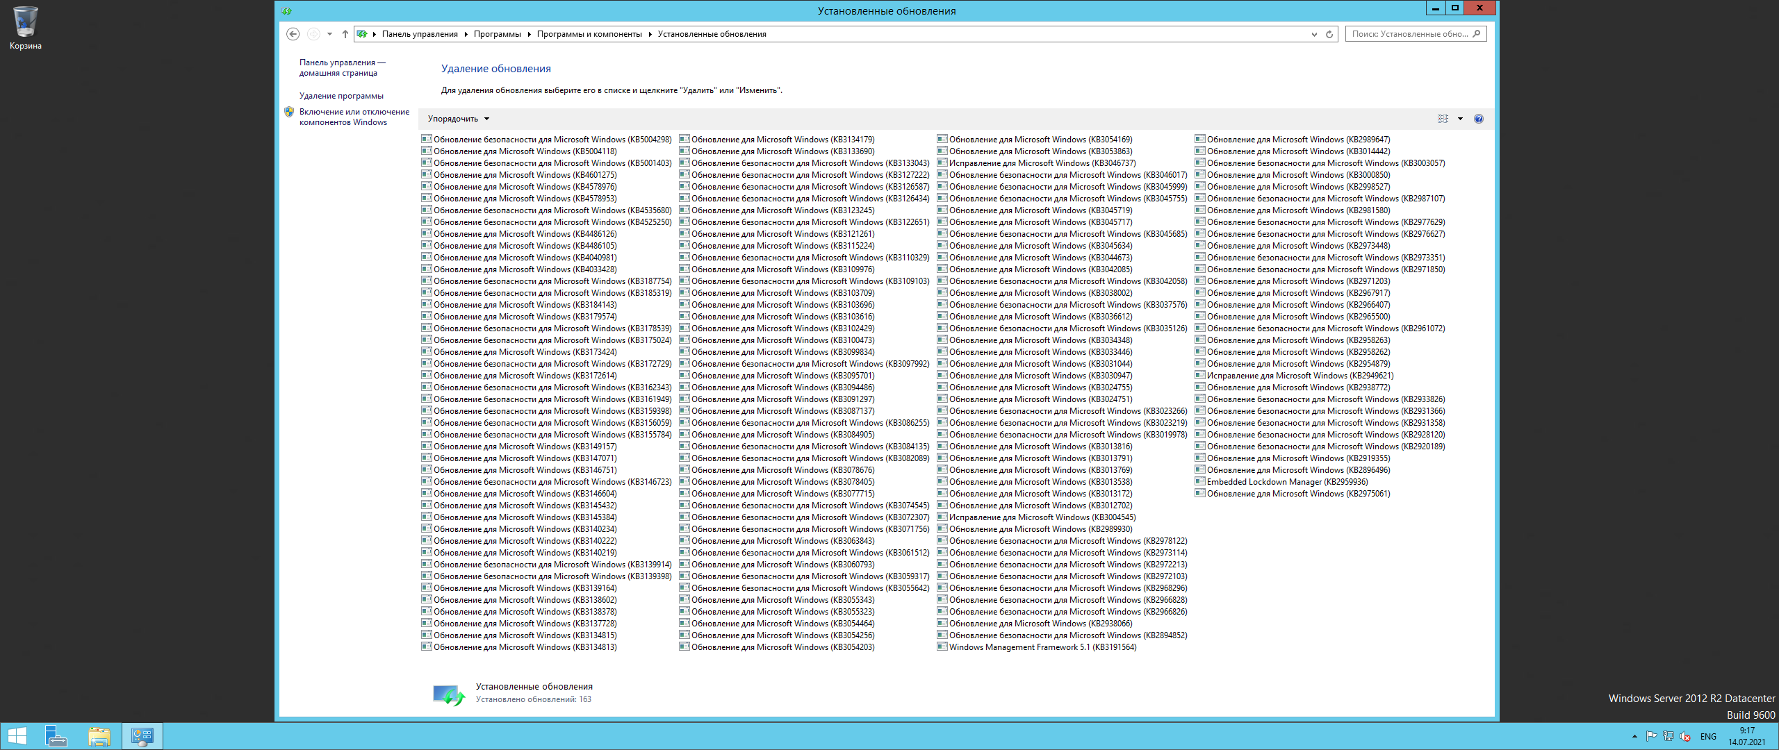Select the fix KB3046737
Viewport: 1779px width, 750px height.
coord(1037,162)
